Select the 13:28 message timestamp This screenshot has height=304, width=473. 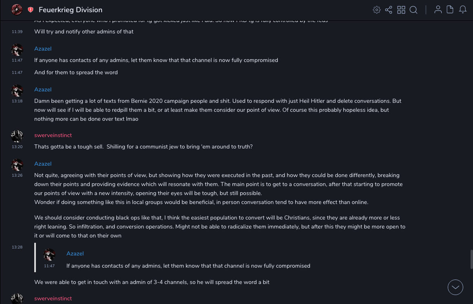pyautogui.click(x=17, y=247)
